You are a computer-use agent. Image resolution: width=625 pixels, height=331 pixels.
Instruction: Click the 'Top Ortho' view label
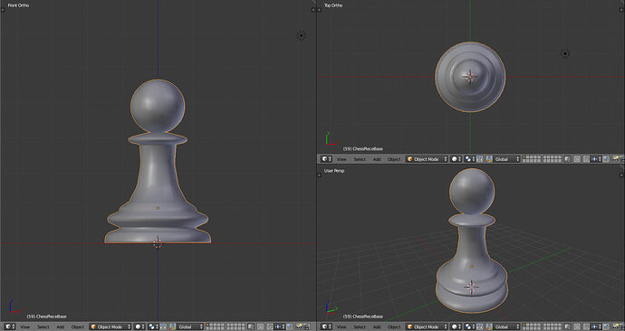333,5
